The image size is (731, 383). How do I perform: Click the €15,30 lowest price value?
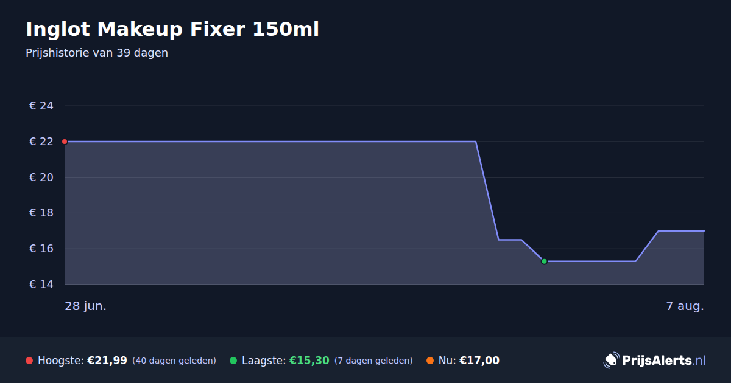point(309,361)
